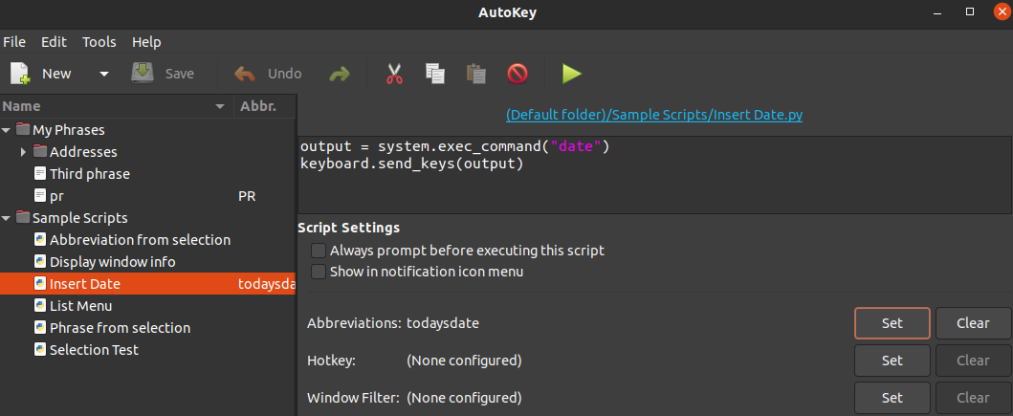Screen dimensions: 1013x416
Task: Click Clear button for Abbreviations
Action: click(973, 323)
